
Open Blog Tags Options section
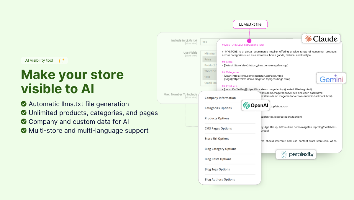[230, 169]
